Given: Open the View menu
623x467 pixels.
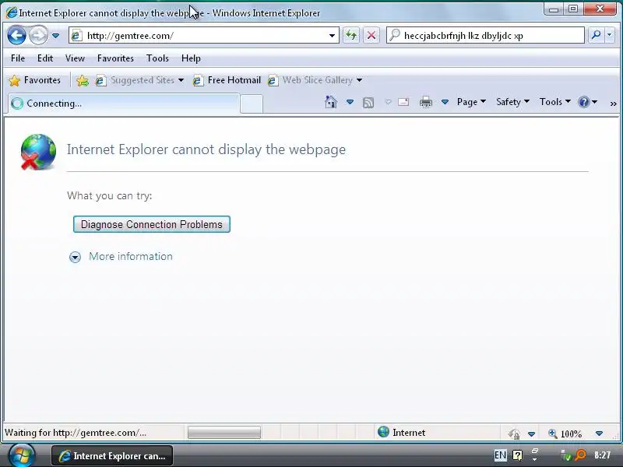Looking at the screenshot, I should 75,58.
